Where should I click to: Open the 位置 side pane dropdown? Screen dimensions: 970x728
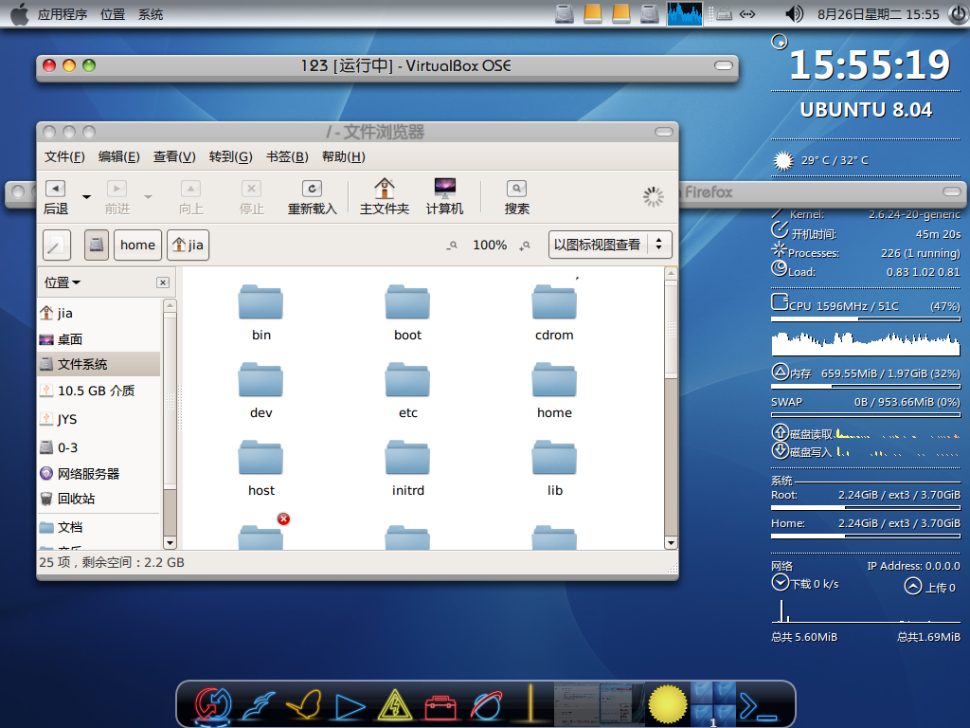63,282
